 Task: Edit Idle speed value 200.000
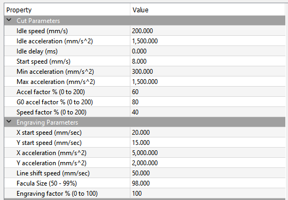point(208,31)
